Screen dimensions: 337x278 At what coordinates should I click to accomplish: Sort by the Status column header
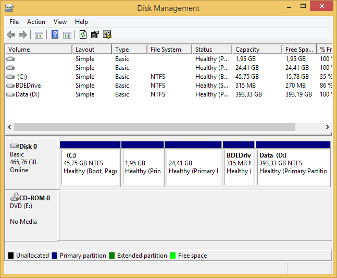[x=212, y=49]
